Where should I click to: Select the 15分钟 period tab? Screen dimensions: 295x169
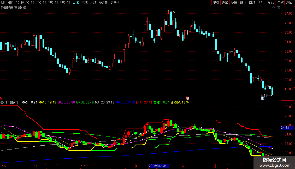coord(41,2)
